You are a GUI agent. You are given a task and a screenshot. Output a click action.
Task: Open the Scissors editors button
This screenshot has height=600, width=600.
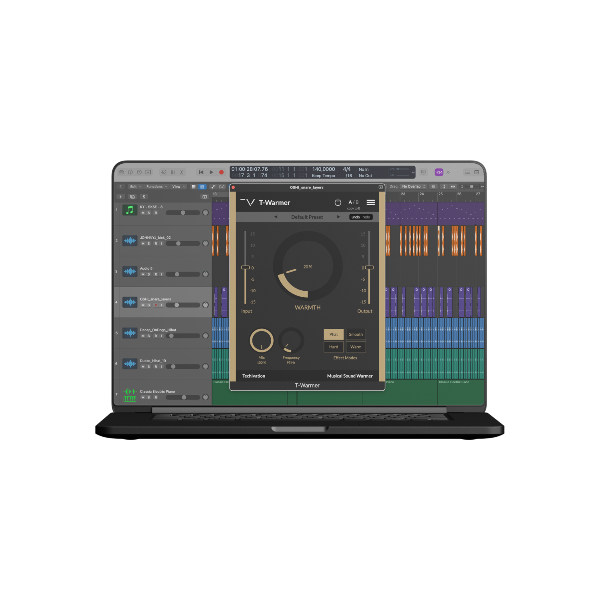click(x=182, y=172)
